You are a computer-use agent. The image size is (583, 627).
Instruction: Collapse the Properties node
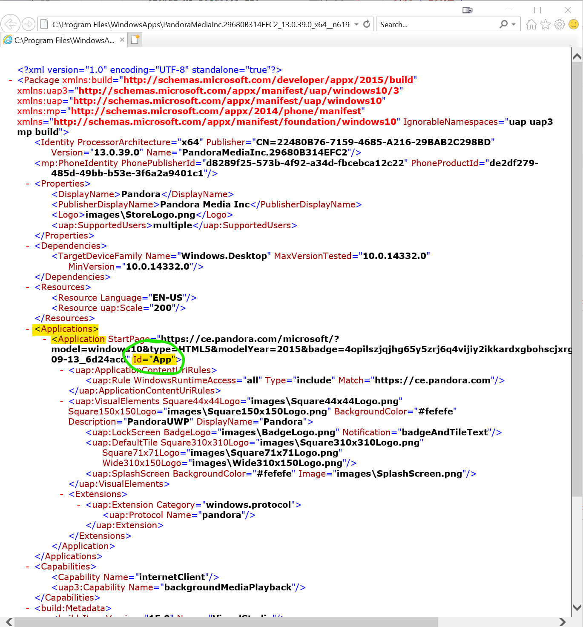point(28,184)
